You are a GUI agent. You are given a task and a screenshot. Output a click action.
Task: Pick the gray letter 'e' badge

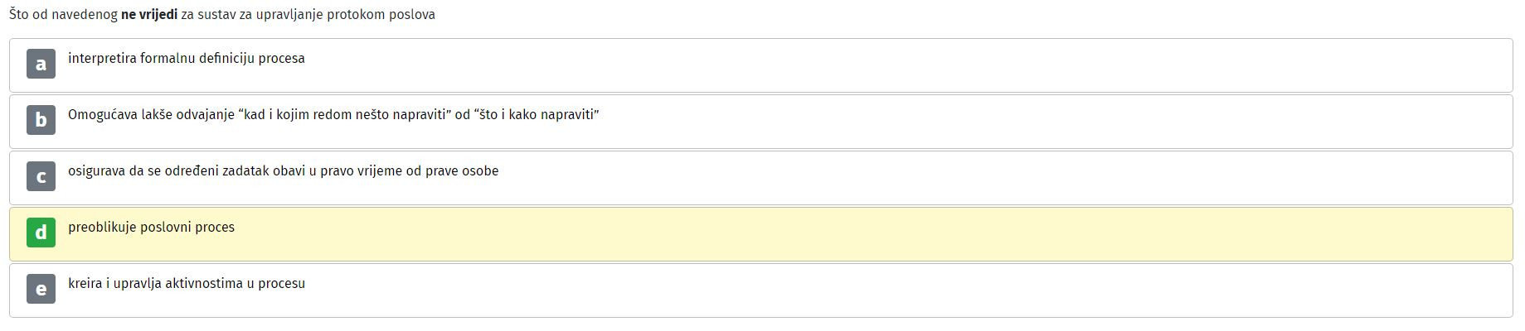41,289
